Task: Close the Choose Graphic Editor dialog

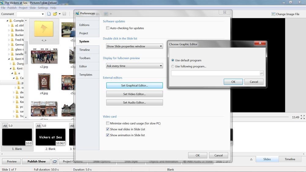Action: 260,43
